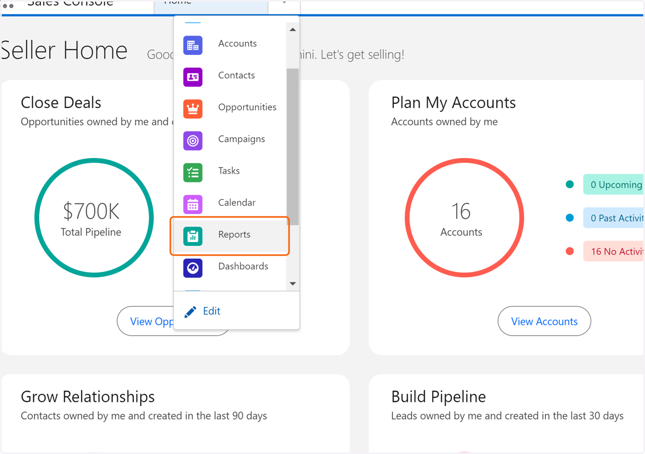Click the navigation menu scrollbar thumb
Screen dimensions: 645x454
coord(292,146)
